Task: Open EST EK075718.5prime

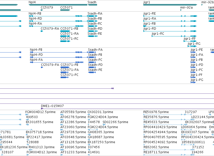Action: (39, 132)
